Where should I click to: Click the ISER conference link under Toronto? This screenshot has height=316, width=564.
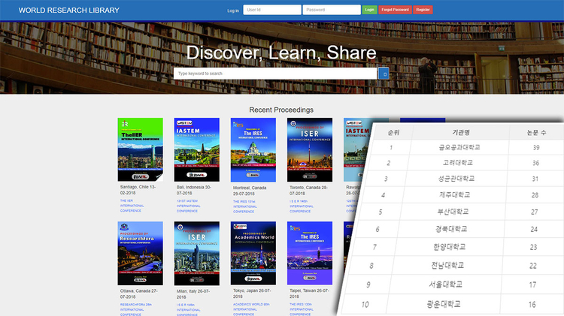302,206
